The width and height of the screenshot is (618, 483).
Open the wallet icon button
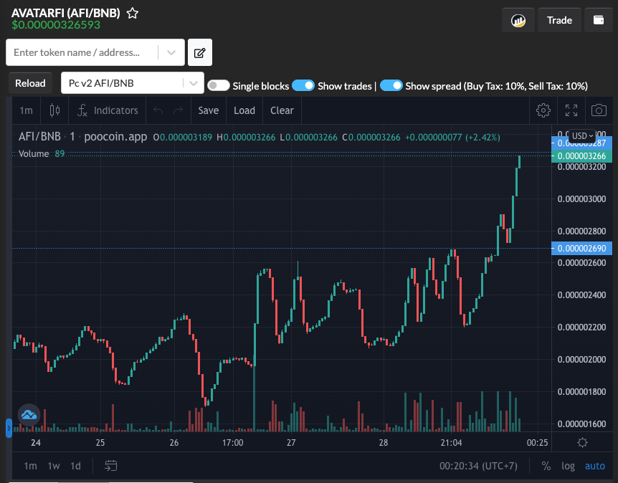(599, 20)
